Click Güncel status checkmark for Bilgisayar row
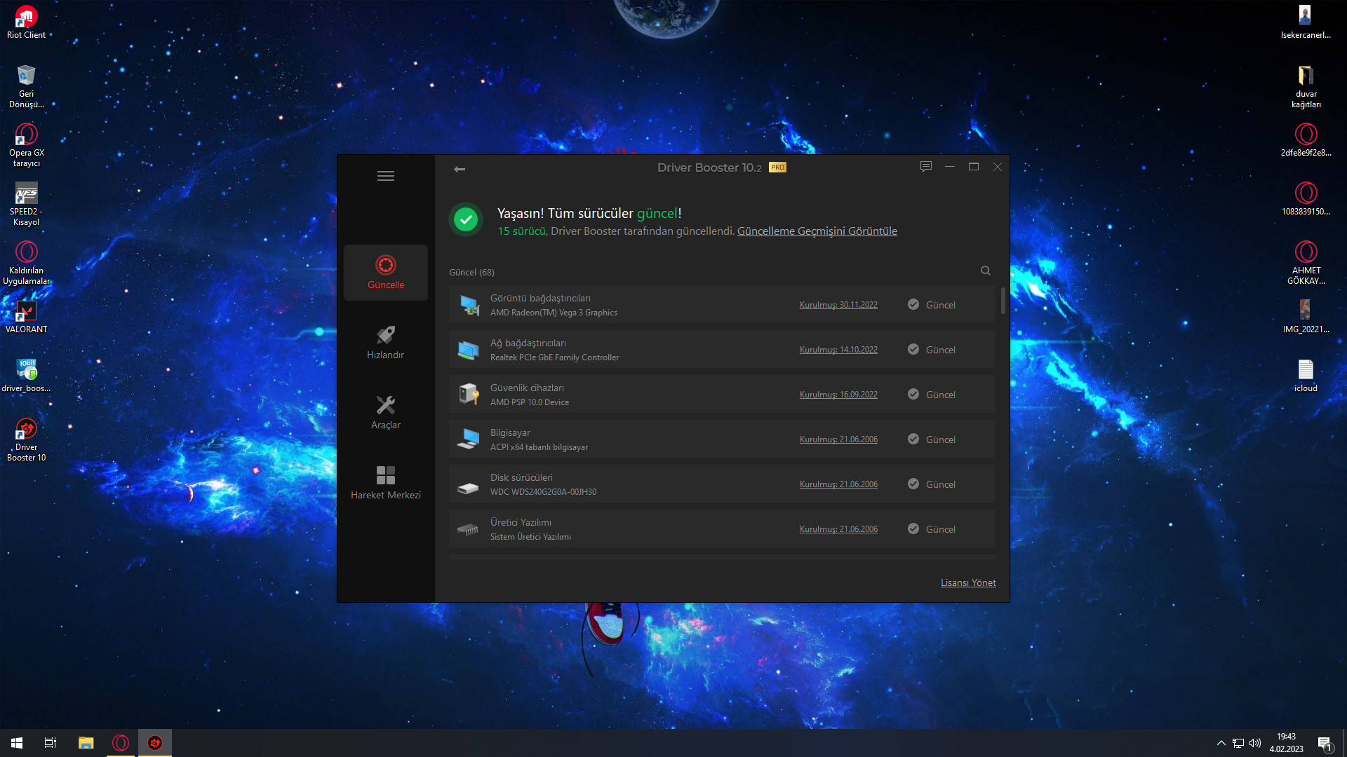 [x=913, y=439]
